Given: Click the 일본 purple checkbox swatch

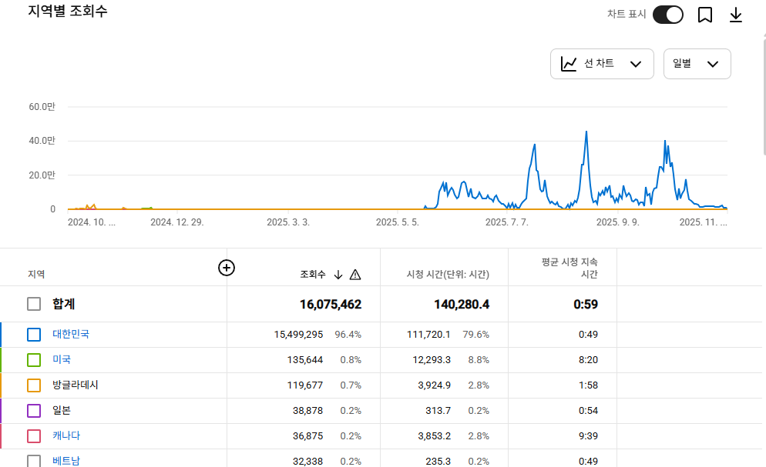Looking at the screenshot, I should coord(34,411).
